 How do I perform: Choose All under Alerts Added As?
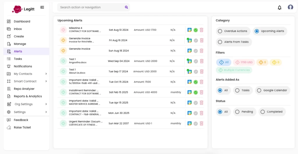click(x=223, y=90)
